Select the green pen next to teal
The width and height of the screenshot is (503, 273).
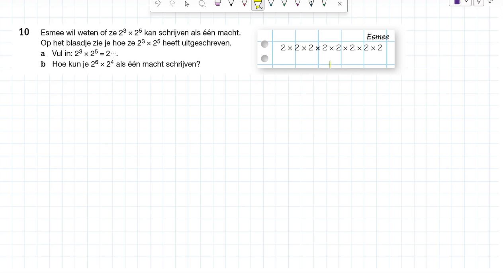tap(284, 3)
